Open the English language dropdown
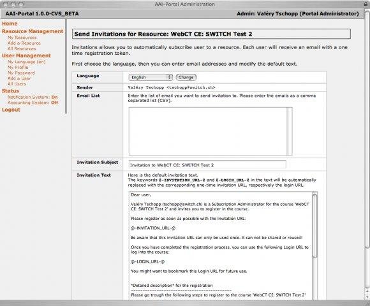This screenshot has height=306, width=370. pos(151,77)
